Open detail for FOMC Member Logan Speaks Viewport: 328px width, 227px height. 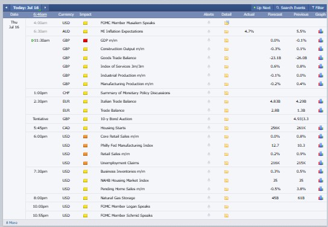pos(226,206)
